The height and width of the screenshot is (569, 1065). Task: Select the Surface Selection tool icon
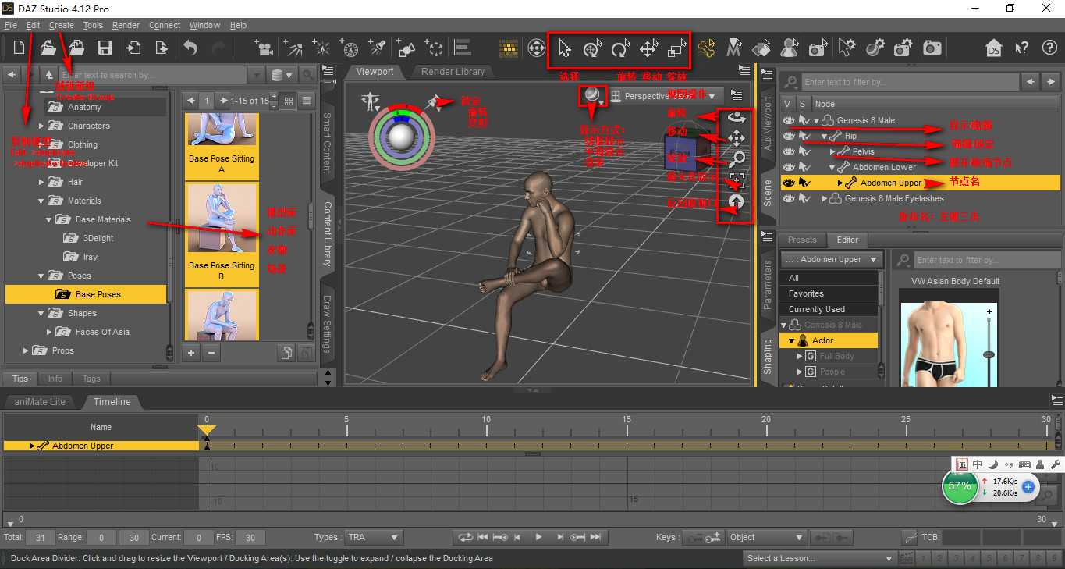(x=761, y=48)
